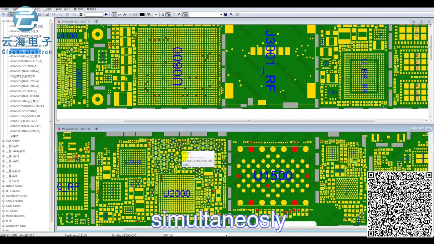Viewport: 434px width, 244px height.
Task: Open the 工具(T) menu
Action: coord(48,9)
